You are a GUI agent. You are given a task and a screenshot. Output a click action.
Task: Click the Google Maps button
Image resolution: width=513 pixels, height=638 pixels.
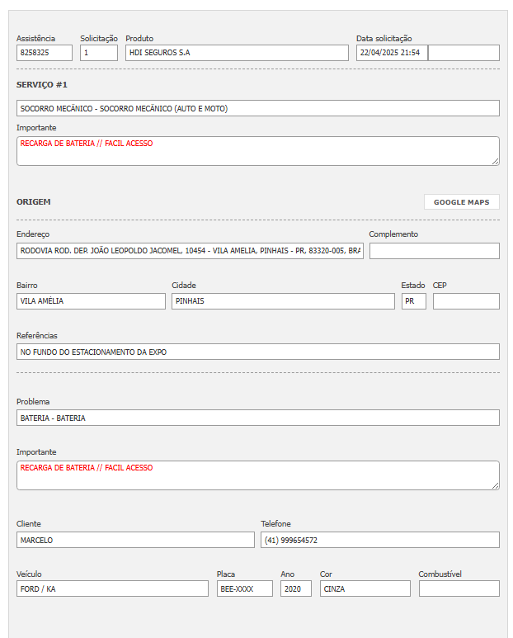461,202
